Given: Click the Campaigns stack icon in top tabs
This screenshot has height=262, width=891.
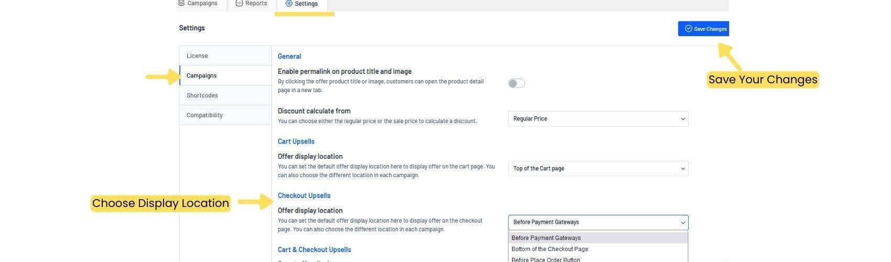Looking at the screenshot, I should pos(181,3).
